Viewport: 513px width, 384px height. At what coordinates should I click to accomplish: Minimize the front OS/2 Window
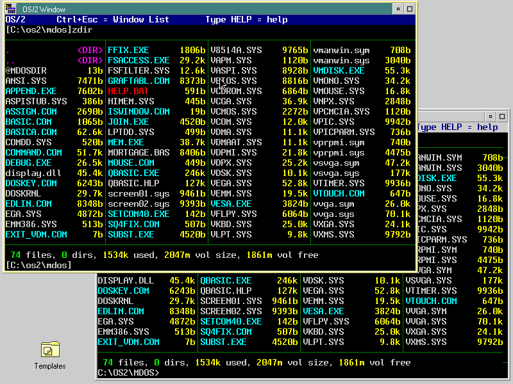398,9
